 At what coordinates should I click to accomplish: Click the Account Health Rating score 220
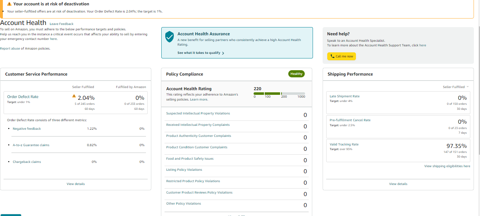[x=258, y=89]
